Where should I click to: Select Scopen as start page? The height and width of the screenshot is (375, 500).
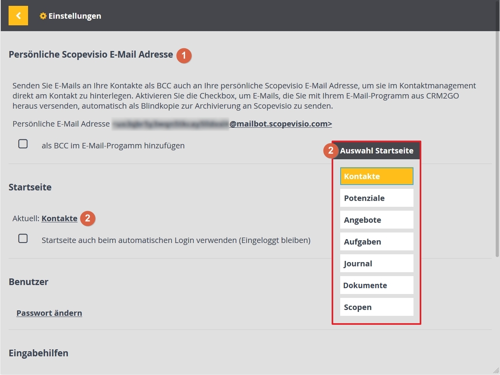tap(377, 307)
